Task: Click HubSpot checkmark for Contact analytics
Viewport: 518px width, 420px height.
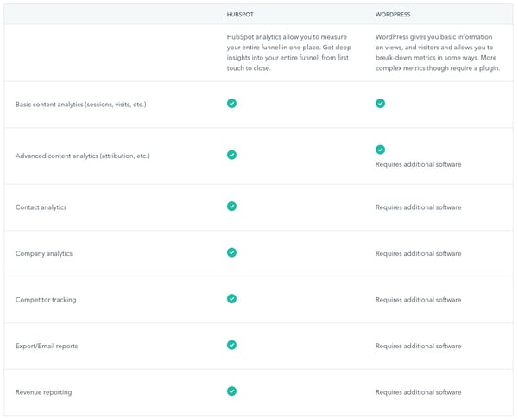Action: (231, 207)
